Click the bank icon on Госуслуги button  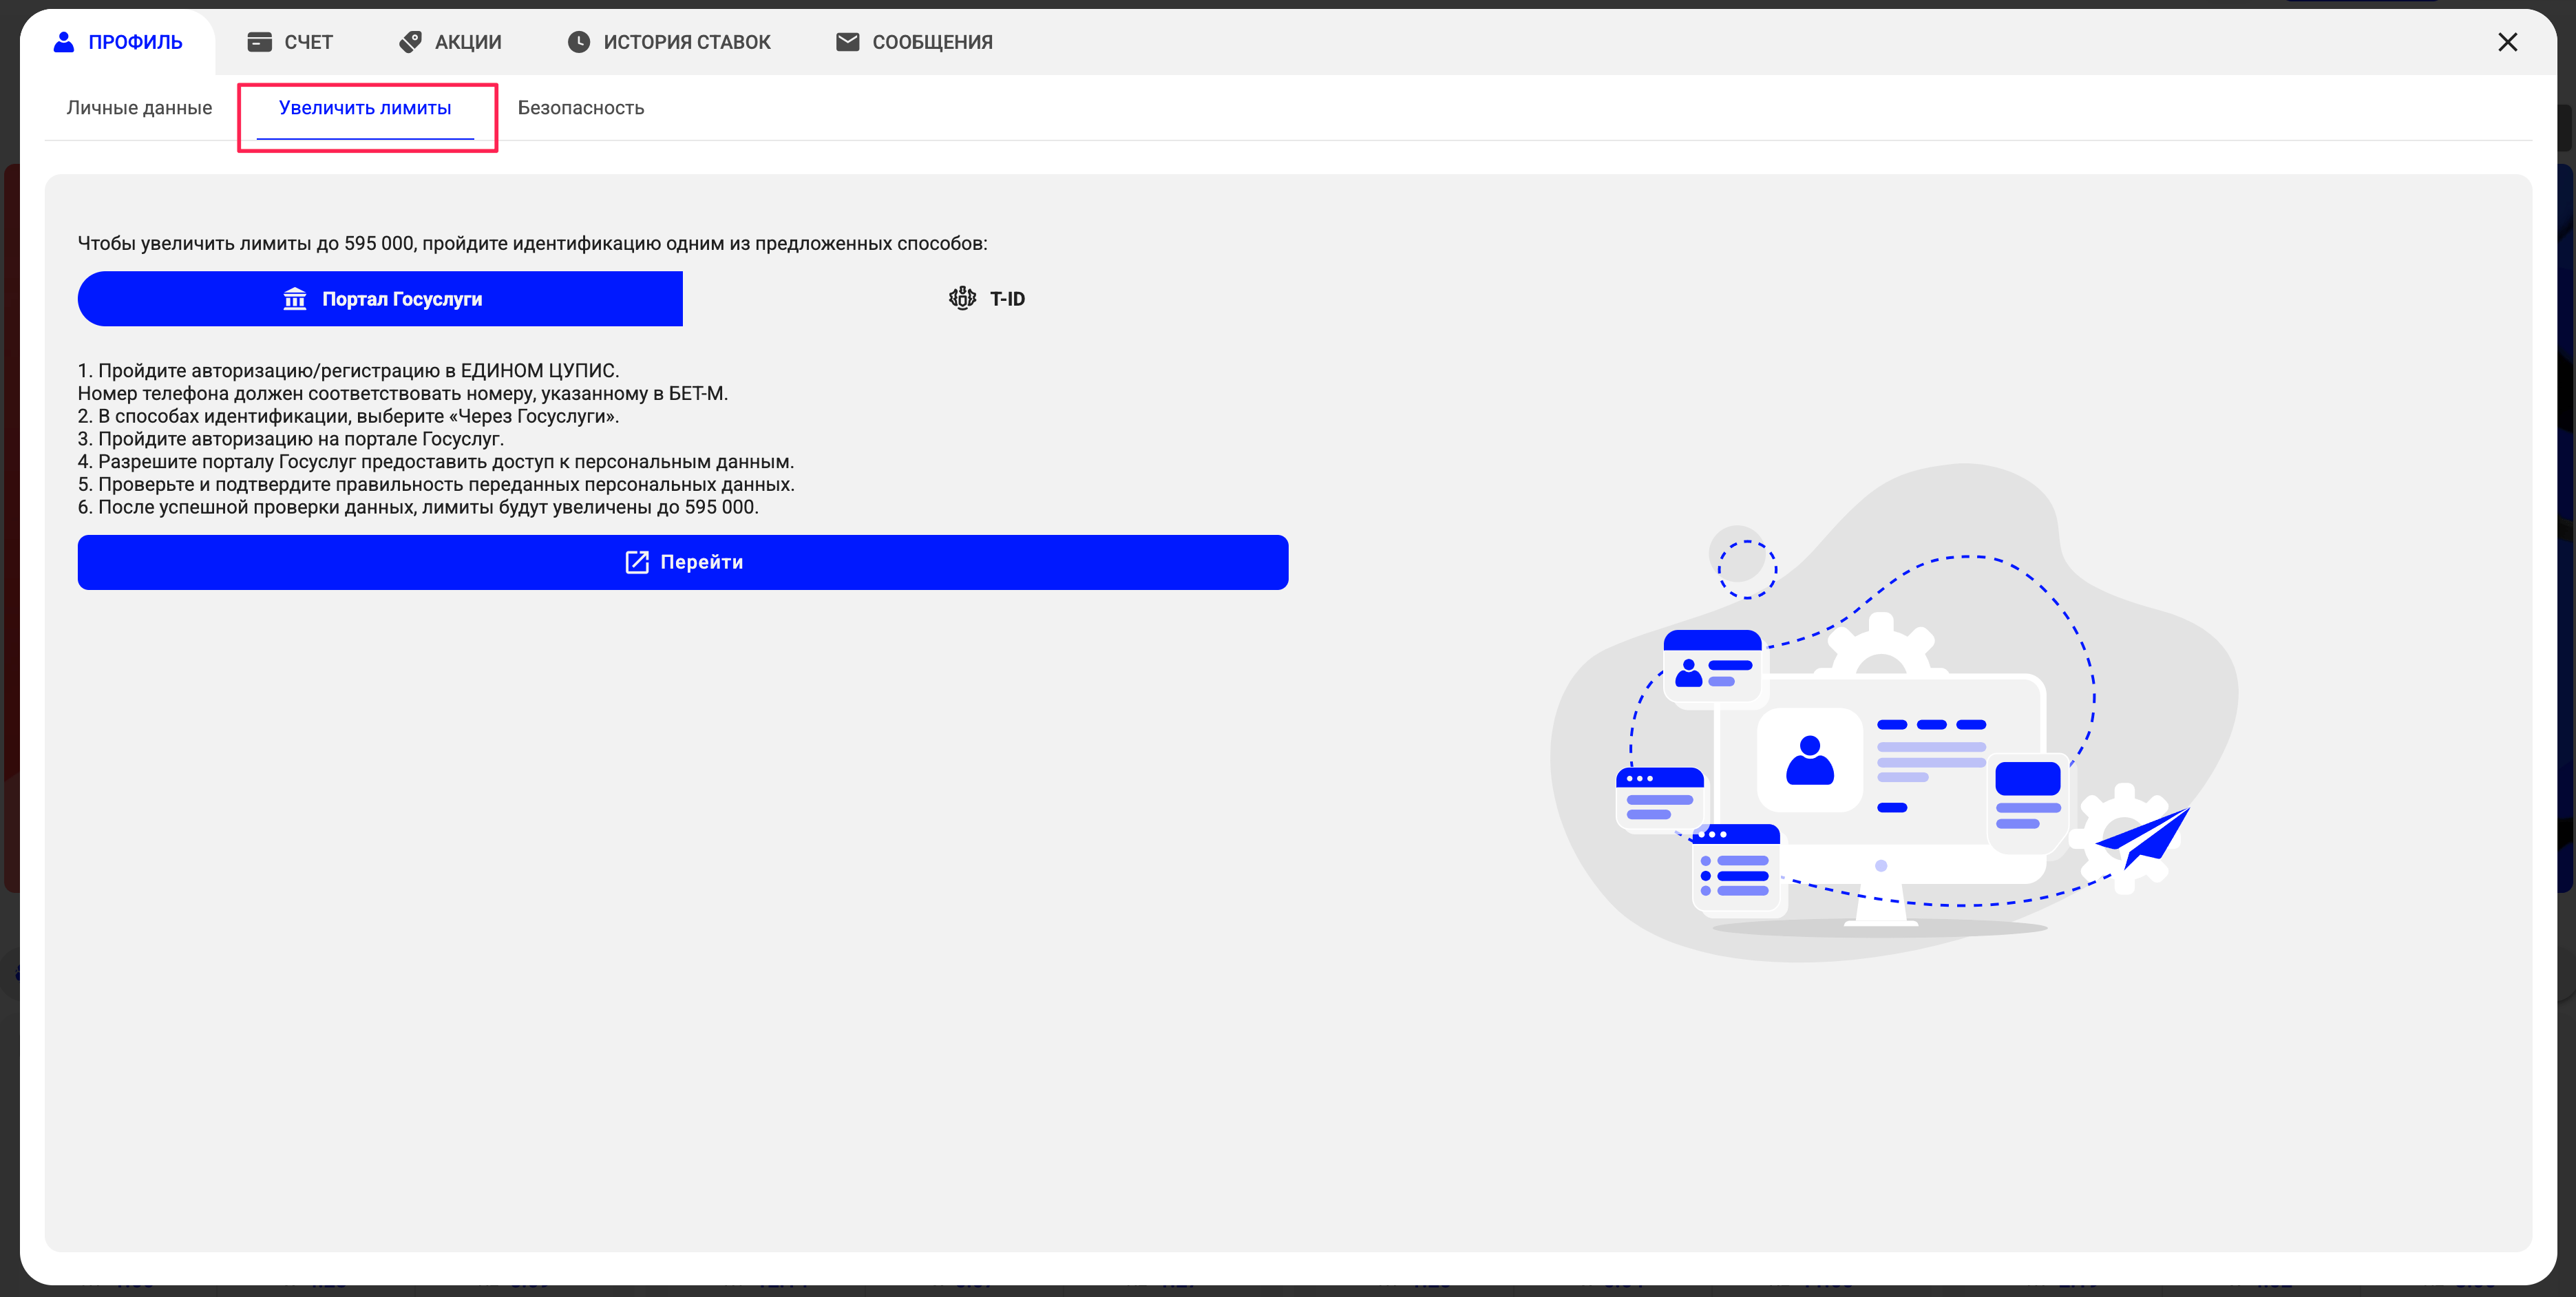click(295, 299)
